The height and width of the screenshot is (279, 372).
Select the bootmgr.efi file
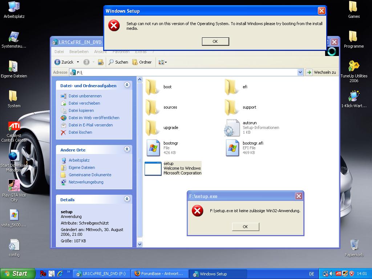[244, 148]
